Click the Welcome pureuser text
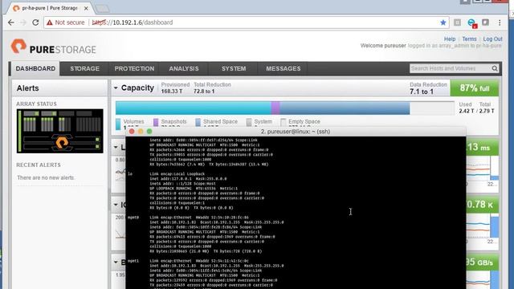This screenshot has width=514, height=289. pos(383,46)
